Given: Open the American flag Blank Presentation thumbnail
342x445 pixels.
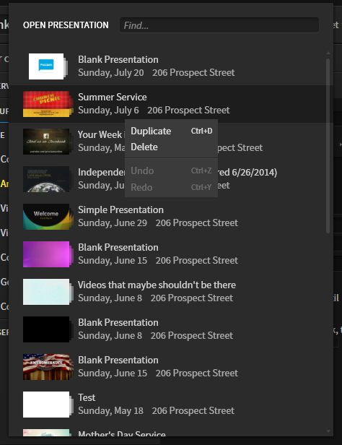Looking at the screenshot, I should point(46,367).
